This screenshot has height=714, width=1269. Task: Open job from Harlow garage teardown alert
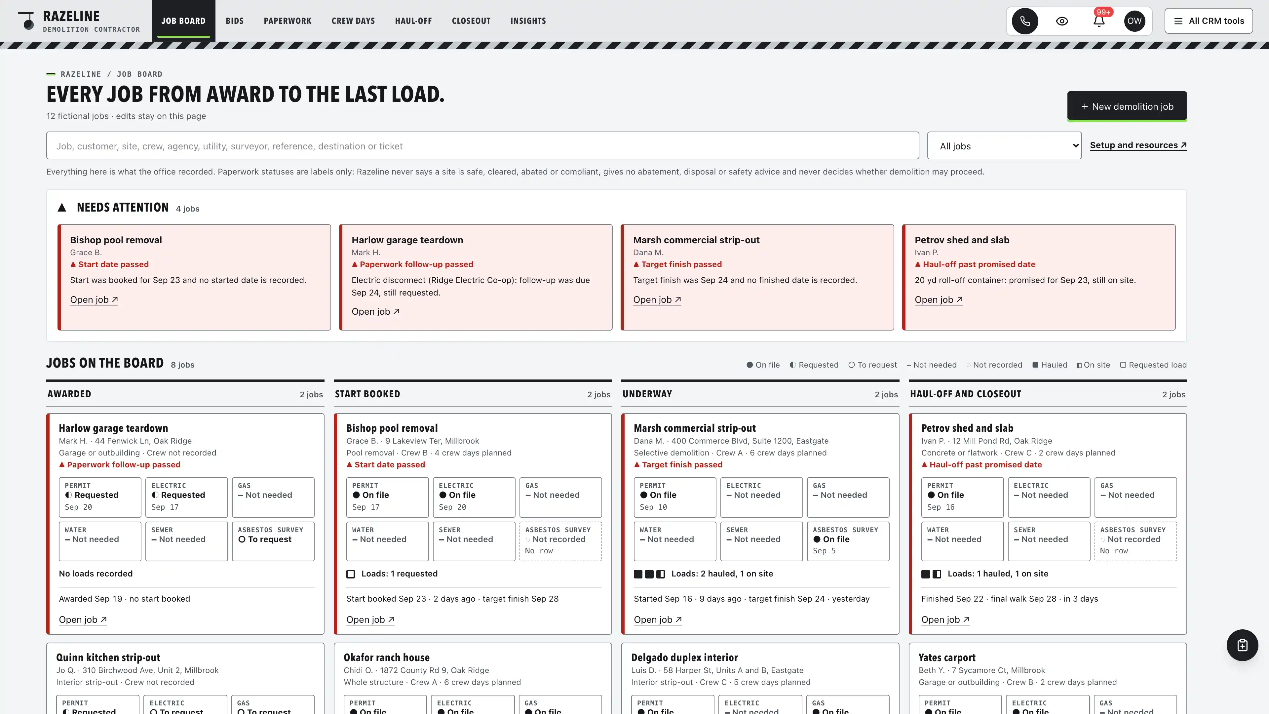click(375, 311)
